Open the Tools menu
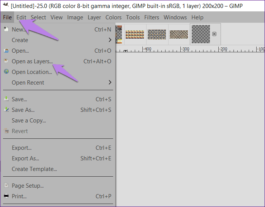 pyautogui.click(x=133, y=17)
